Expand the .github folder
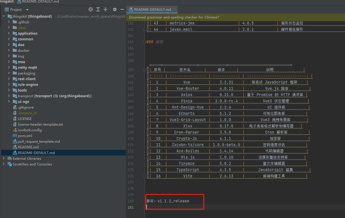The image size is (345, 218). click(x=9, y=22)
